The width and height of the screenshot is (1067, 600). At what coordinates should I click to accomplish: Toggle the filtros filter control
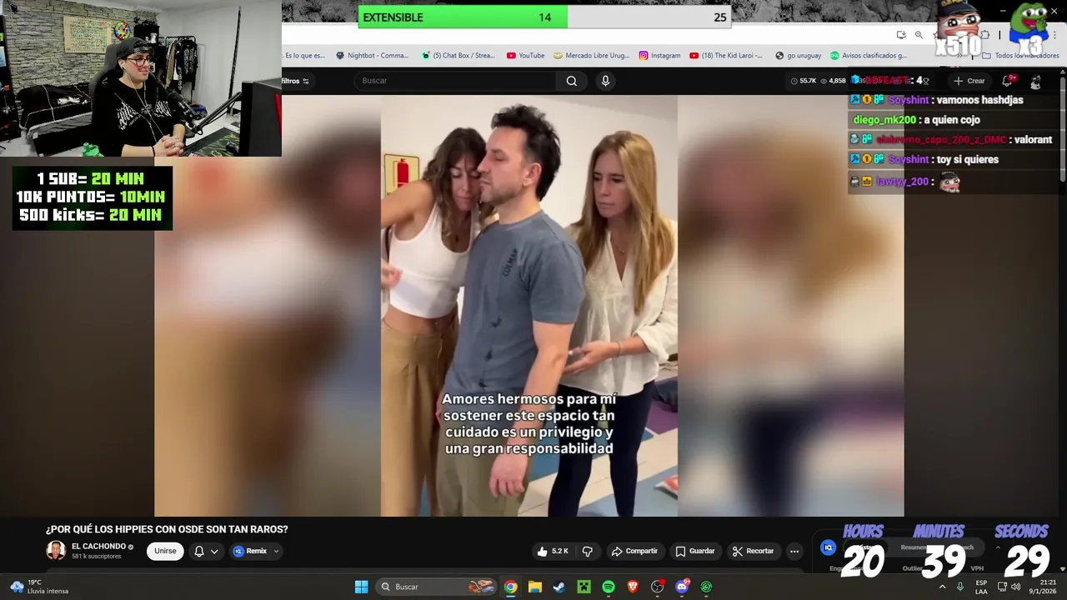295,81
